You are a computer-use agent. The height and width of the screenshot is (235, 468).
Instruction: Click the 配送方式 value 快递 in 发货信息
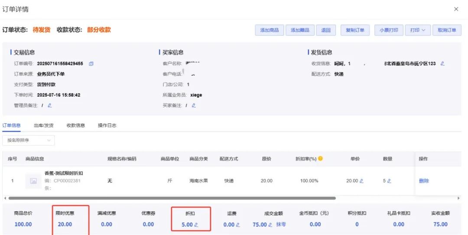(339, 74)
